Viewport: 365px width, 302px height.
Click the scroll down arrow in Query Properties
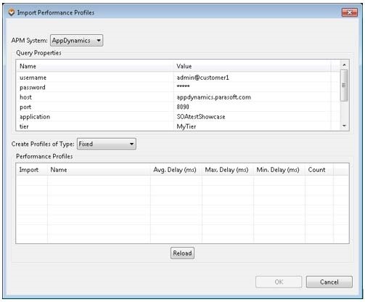click(344, 126)
